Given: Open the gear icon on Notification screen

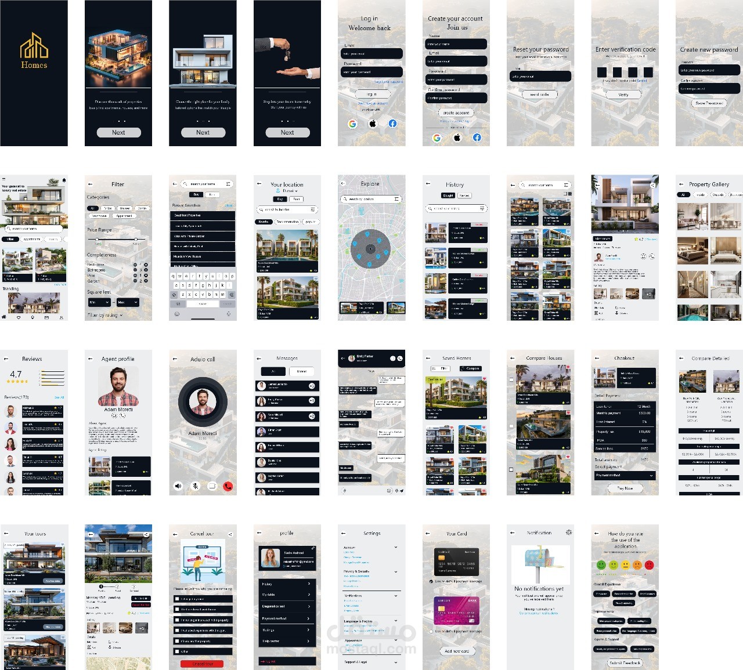Looking at the screenshot, I should (x=569, y=532).
